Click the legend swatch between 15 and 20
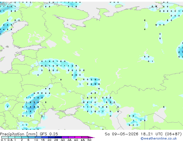The image size is (183, 141). 45,137
